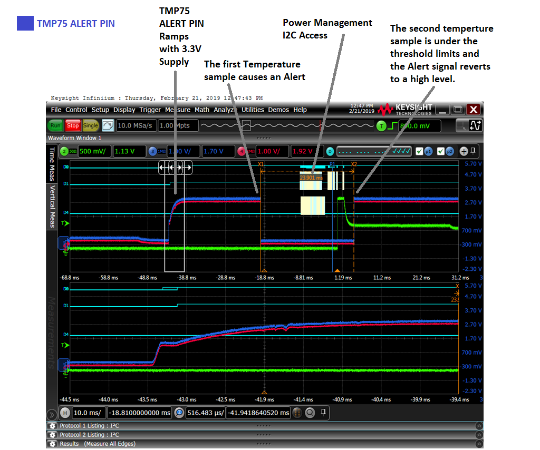Image resolution: width=540 pixels, height=450 pixels.
Task: Open the File menu
Action: 56,110
